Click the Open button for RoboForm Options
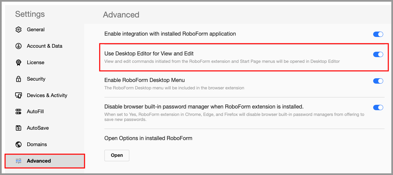This screenshot has width=393, height=175. [117, 156]
